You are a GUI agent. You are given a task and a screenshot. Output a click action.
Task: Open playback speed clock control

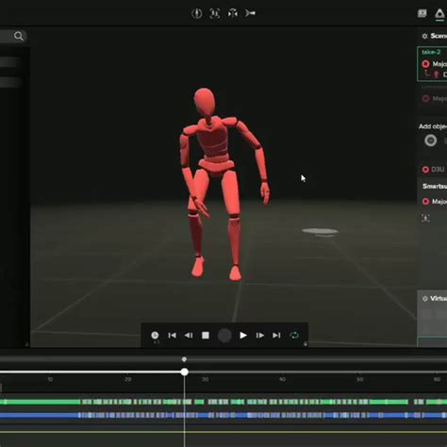tap(155, 336)
